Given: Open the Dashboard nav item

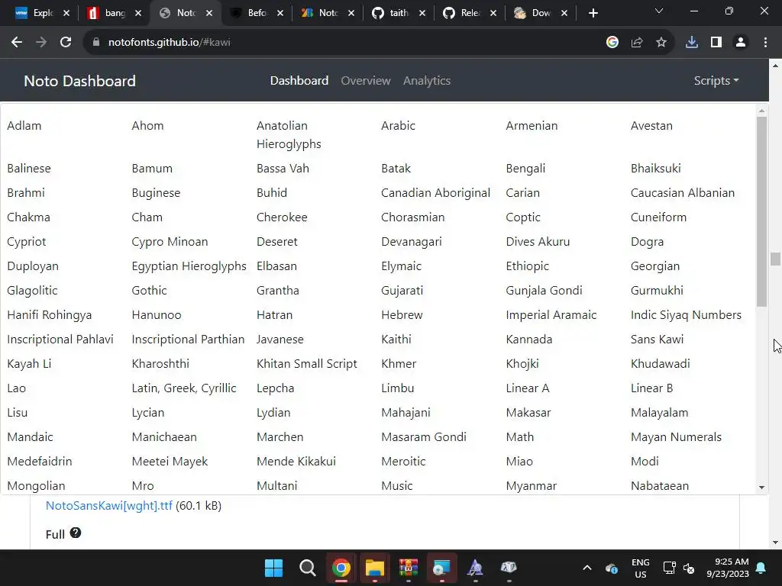Looking at the screenshot, I should [299, 81].
